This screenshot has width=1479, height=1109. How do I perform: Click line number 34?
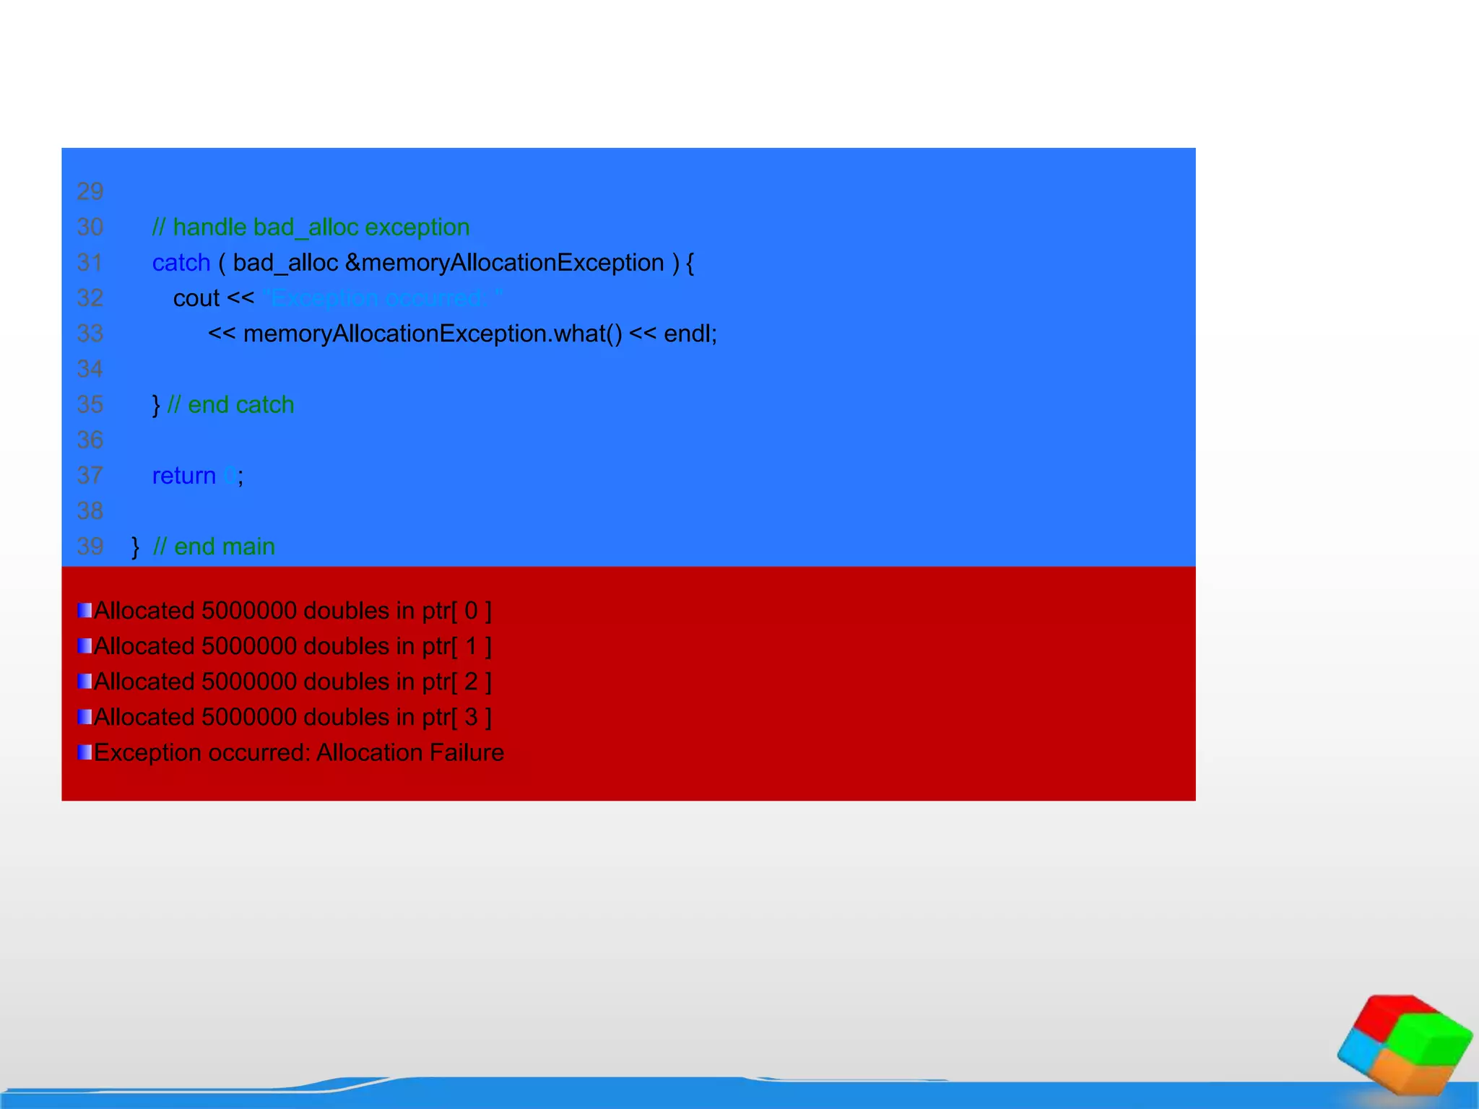point(90,369)
